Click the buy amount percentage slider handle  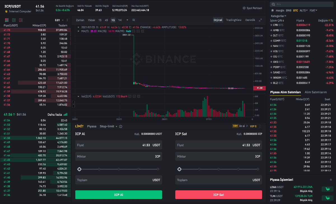80,169
